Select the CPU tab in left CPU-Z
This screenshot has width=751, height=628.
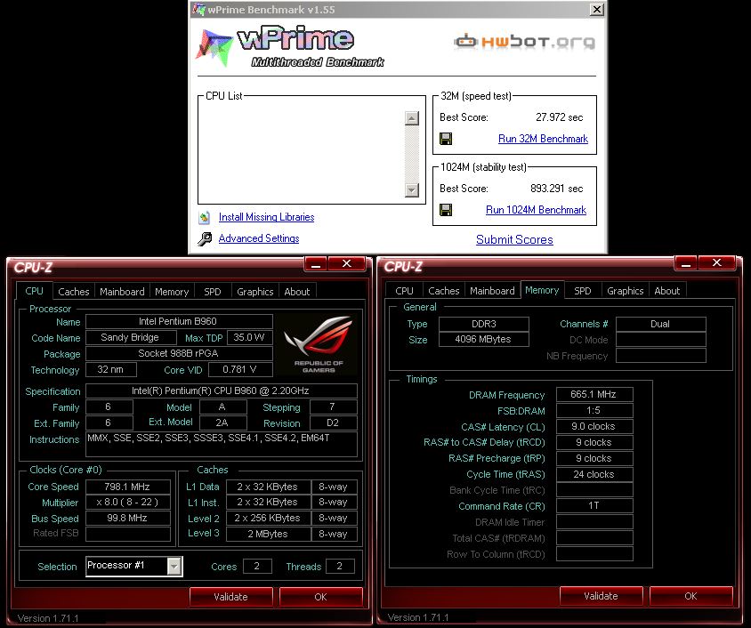(34, 291)
